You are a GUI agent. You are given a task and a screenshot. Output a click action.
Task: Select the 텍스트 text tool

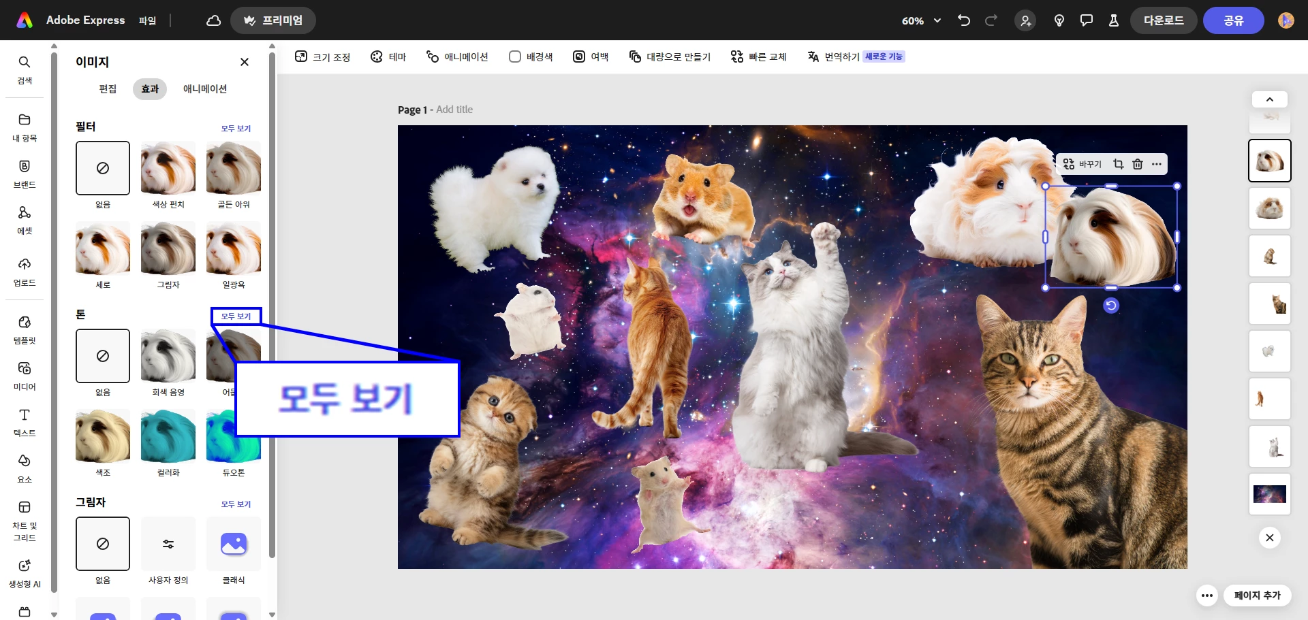[25, 422]
